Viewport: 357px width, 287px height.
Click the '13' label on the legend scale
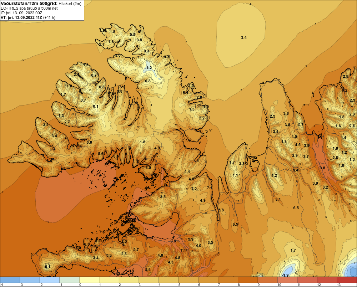(x=338, y=285)
